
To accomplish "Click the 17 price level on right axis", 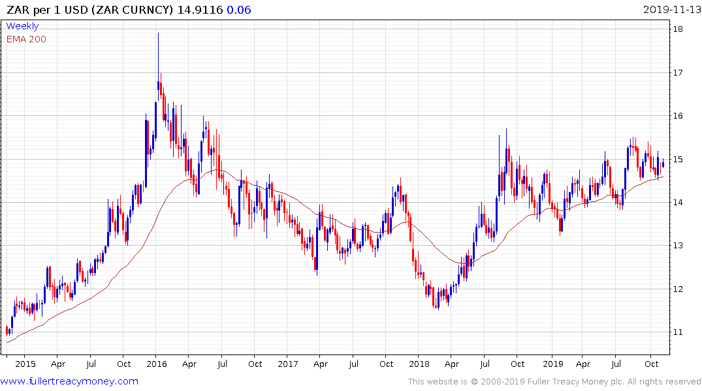I will 678,73.
